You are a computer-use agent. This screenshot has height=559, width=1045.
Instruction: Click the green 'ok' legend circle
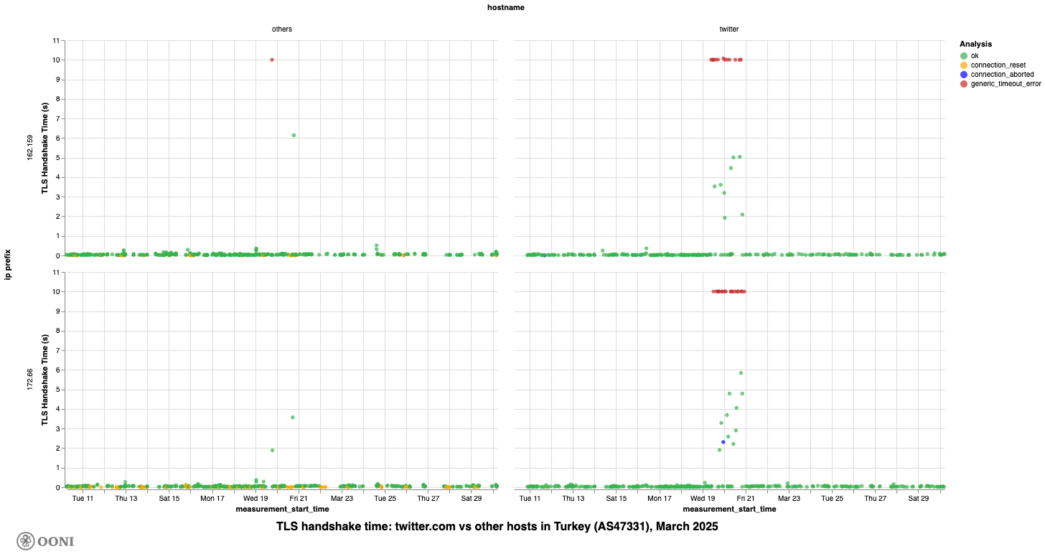963,55
